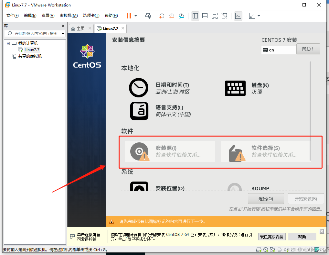
Task: Open the power options dropdown arrow beside pause
Action: [x=136, y=16]
